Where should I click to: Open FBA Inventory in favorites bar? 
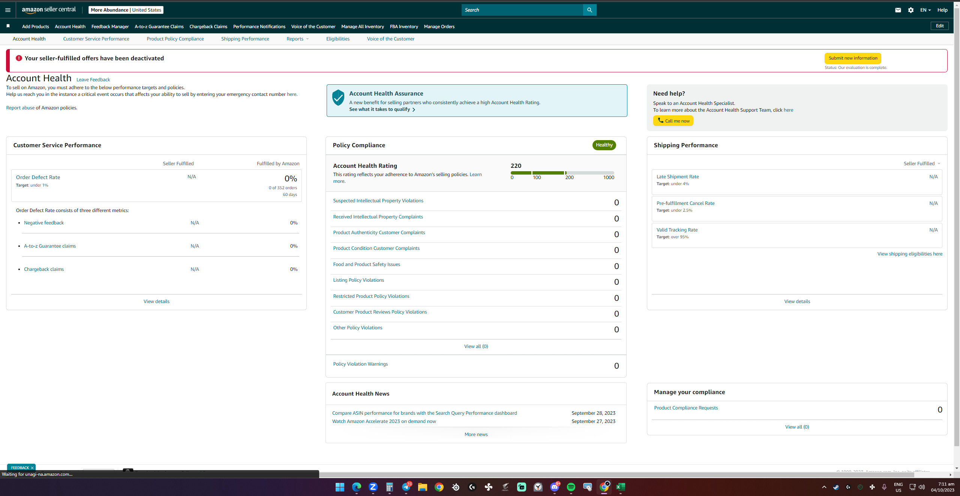[403, 27]
